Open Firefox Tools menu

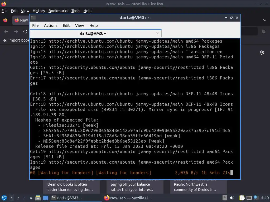coord(76,11)
